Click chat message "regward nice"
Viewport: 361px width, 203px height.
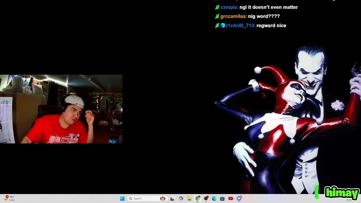point(271,25)
